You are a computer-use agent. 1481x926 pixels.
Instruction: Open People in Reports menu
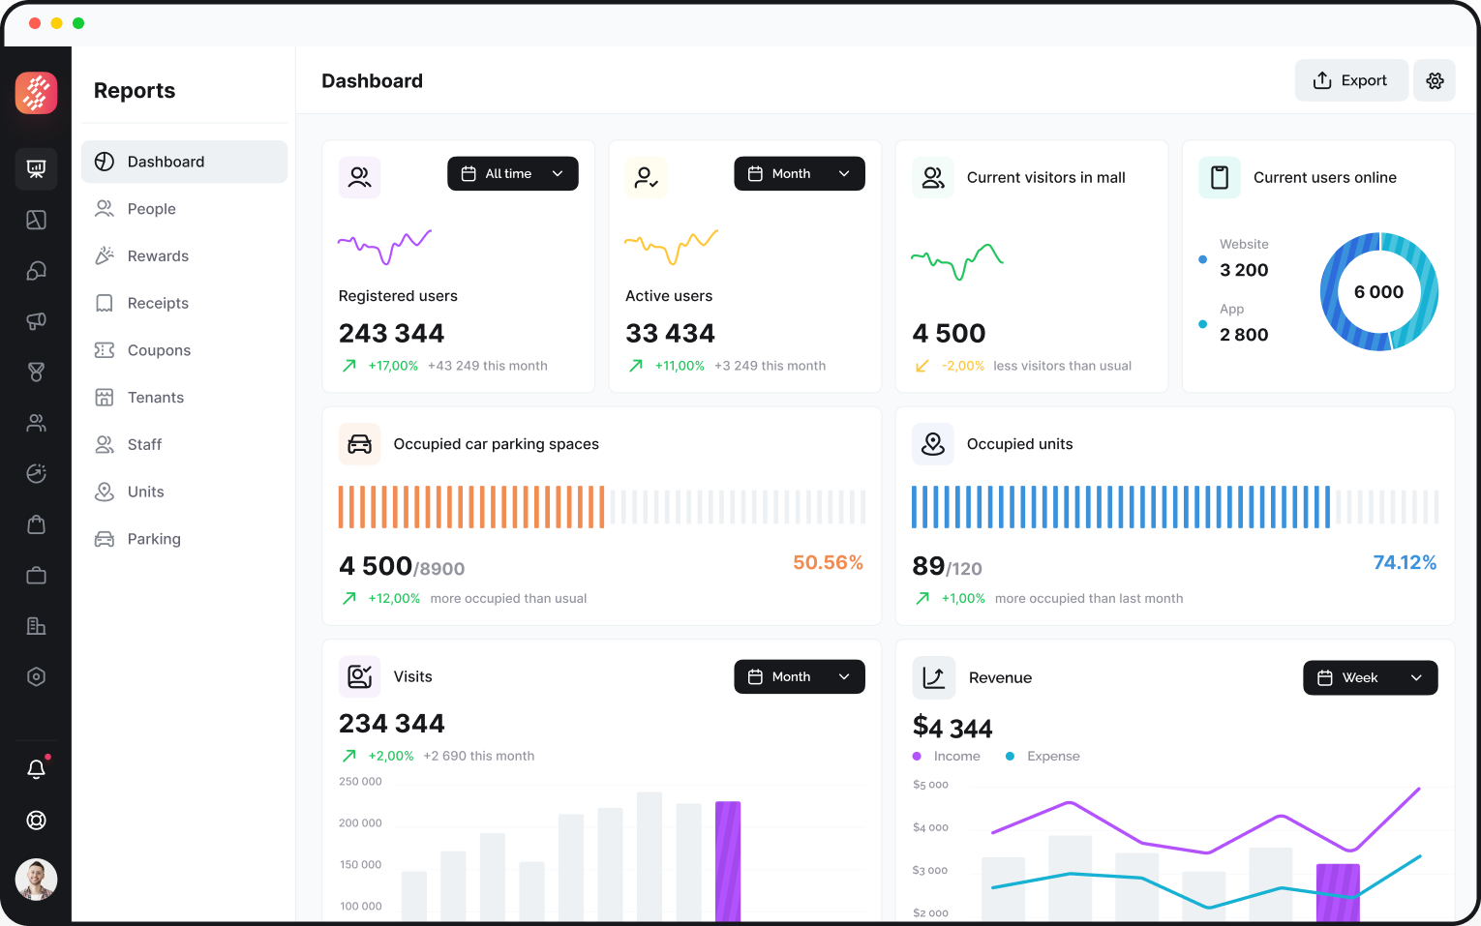click(x=184, y=209)
